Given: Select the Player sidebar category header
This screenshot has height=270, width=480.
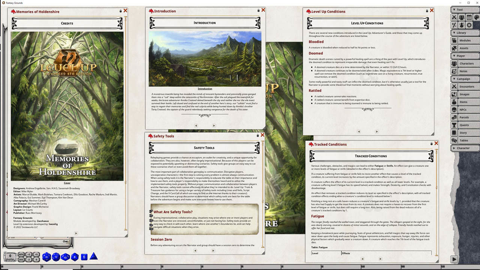Looking at the screenshot, I should (x=465, y=56).
